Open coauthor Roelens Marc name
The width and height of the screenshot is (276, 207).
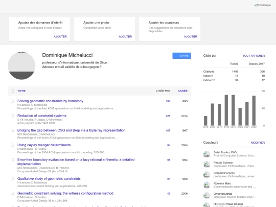[x=222, y=183]
